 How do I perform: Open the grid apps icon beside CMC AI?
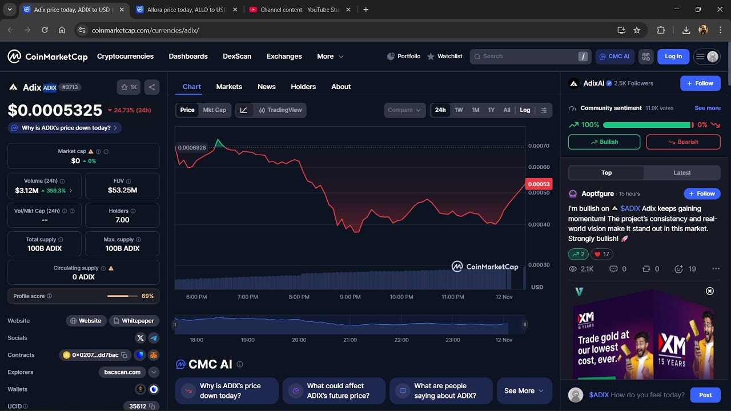pyautogui.click(x=646, y=57)
